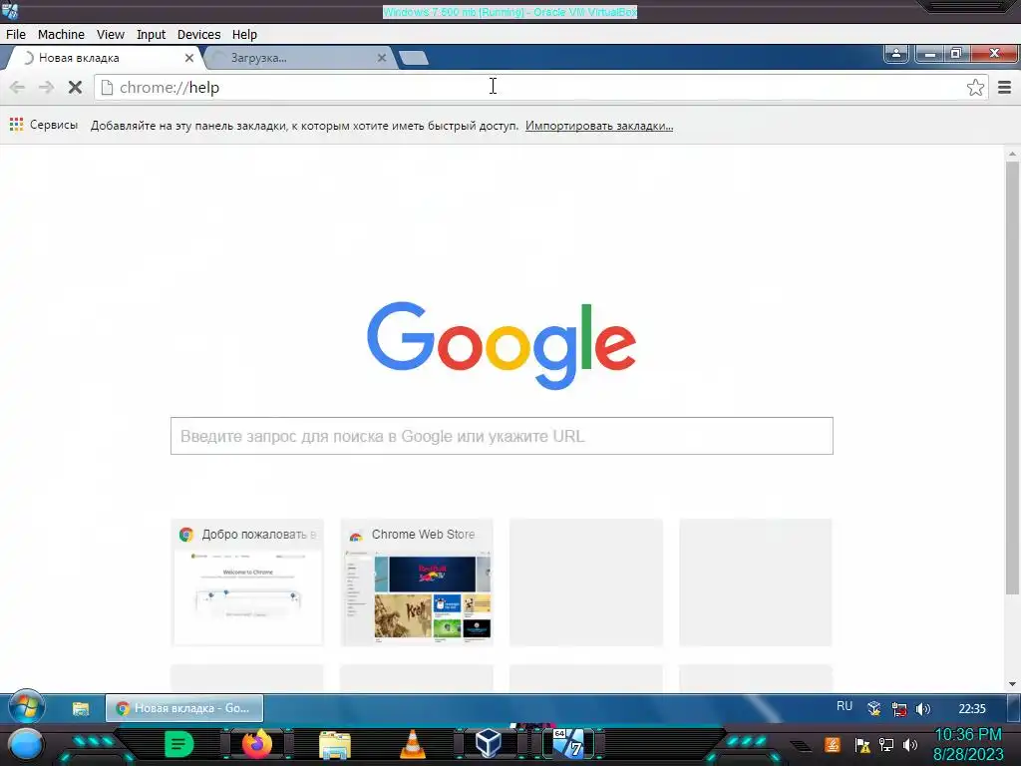The height and width of the screenshot is (766, 1021).
Task: Bookmark this page with the star icon
Action: tap(975, 88)
